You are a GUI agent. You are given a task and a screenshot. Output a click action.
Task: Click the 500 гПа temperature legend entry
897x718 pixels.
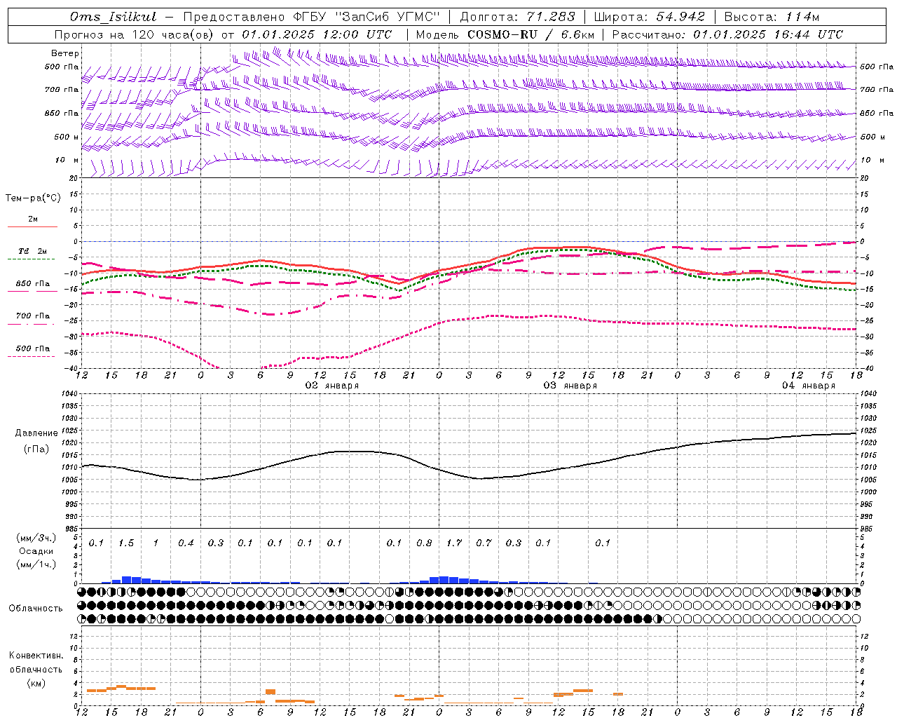pyautogui.click(x=32, y=348)
